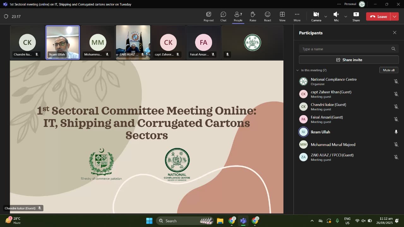
Task: Open the More actions menu
Action: 297,16
